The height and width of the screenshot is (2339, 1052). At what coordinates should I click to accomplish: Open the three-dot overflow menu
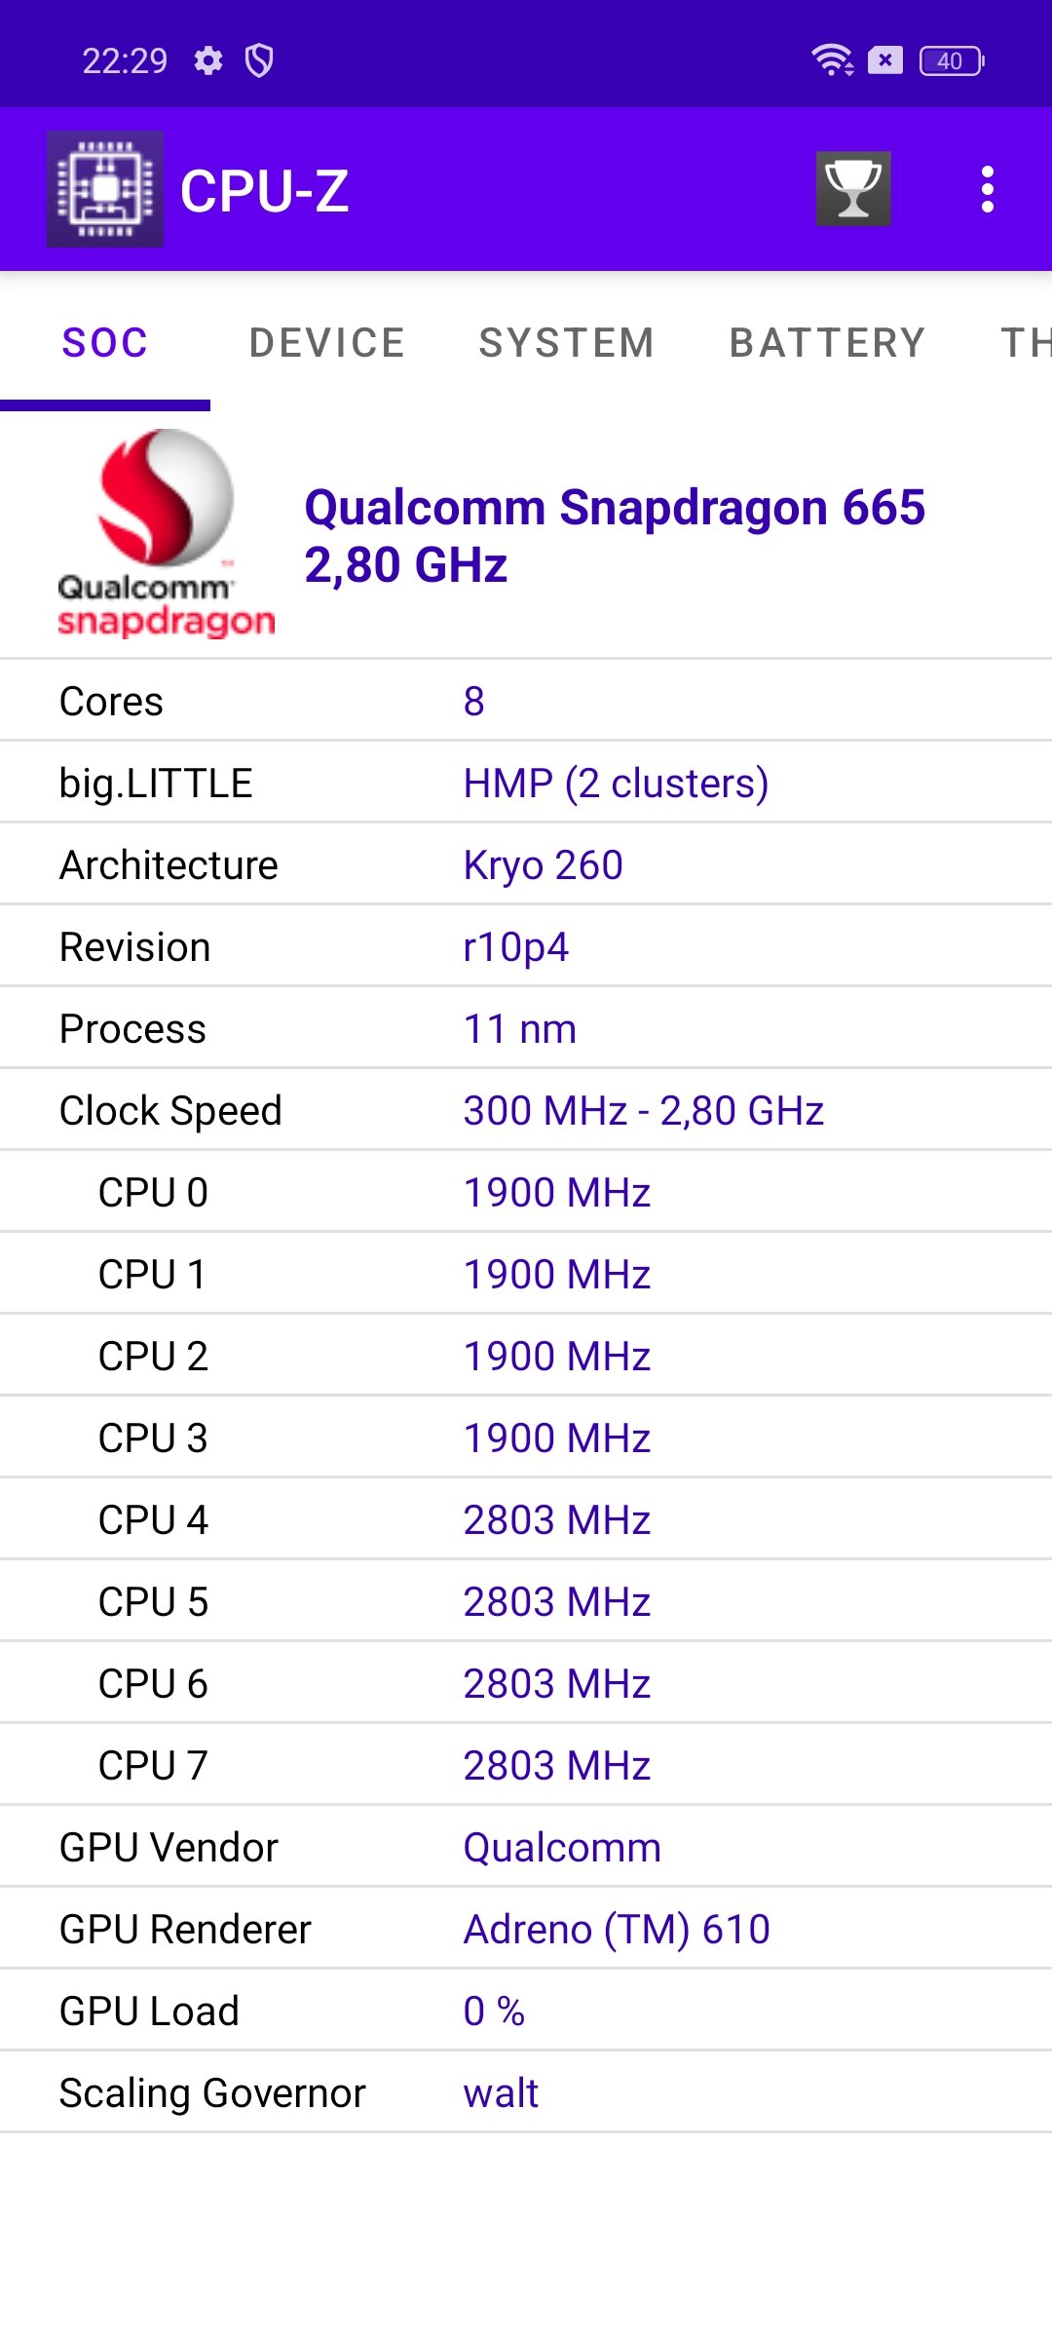tap(988, 189)
